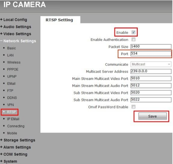The image size is (173, 164).
Task: Select the RTSP Setting tab
Action: click(x=60, y=20)
